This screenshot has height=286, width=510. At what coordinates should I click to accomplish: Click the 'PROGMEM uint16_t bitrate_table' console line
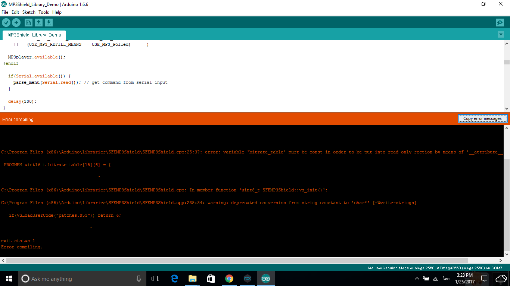[57, 165]
